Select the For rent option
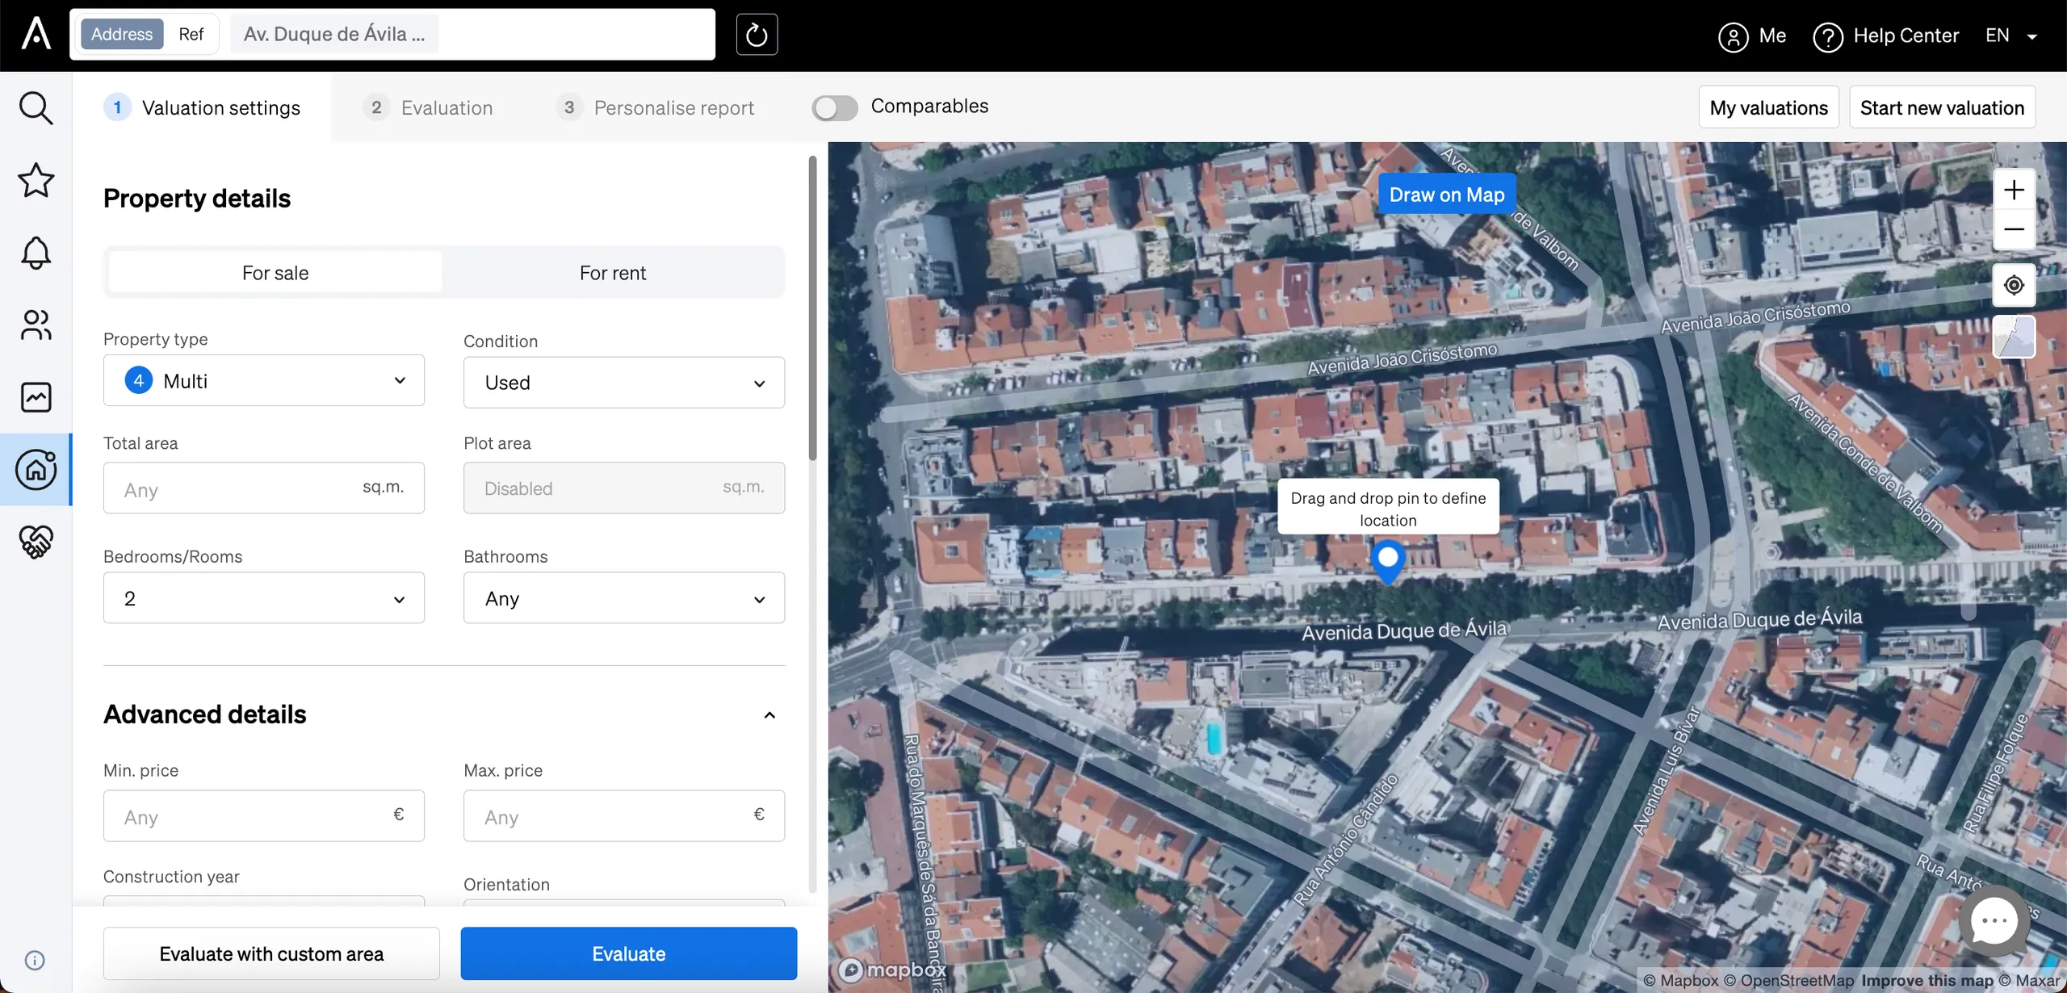 (613, 273)
